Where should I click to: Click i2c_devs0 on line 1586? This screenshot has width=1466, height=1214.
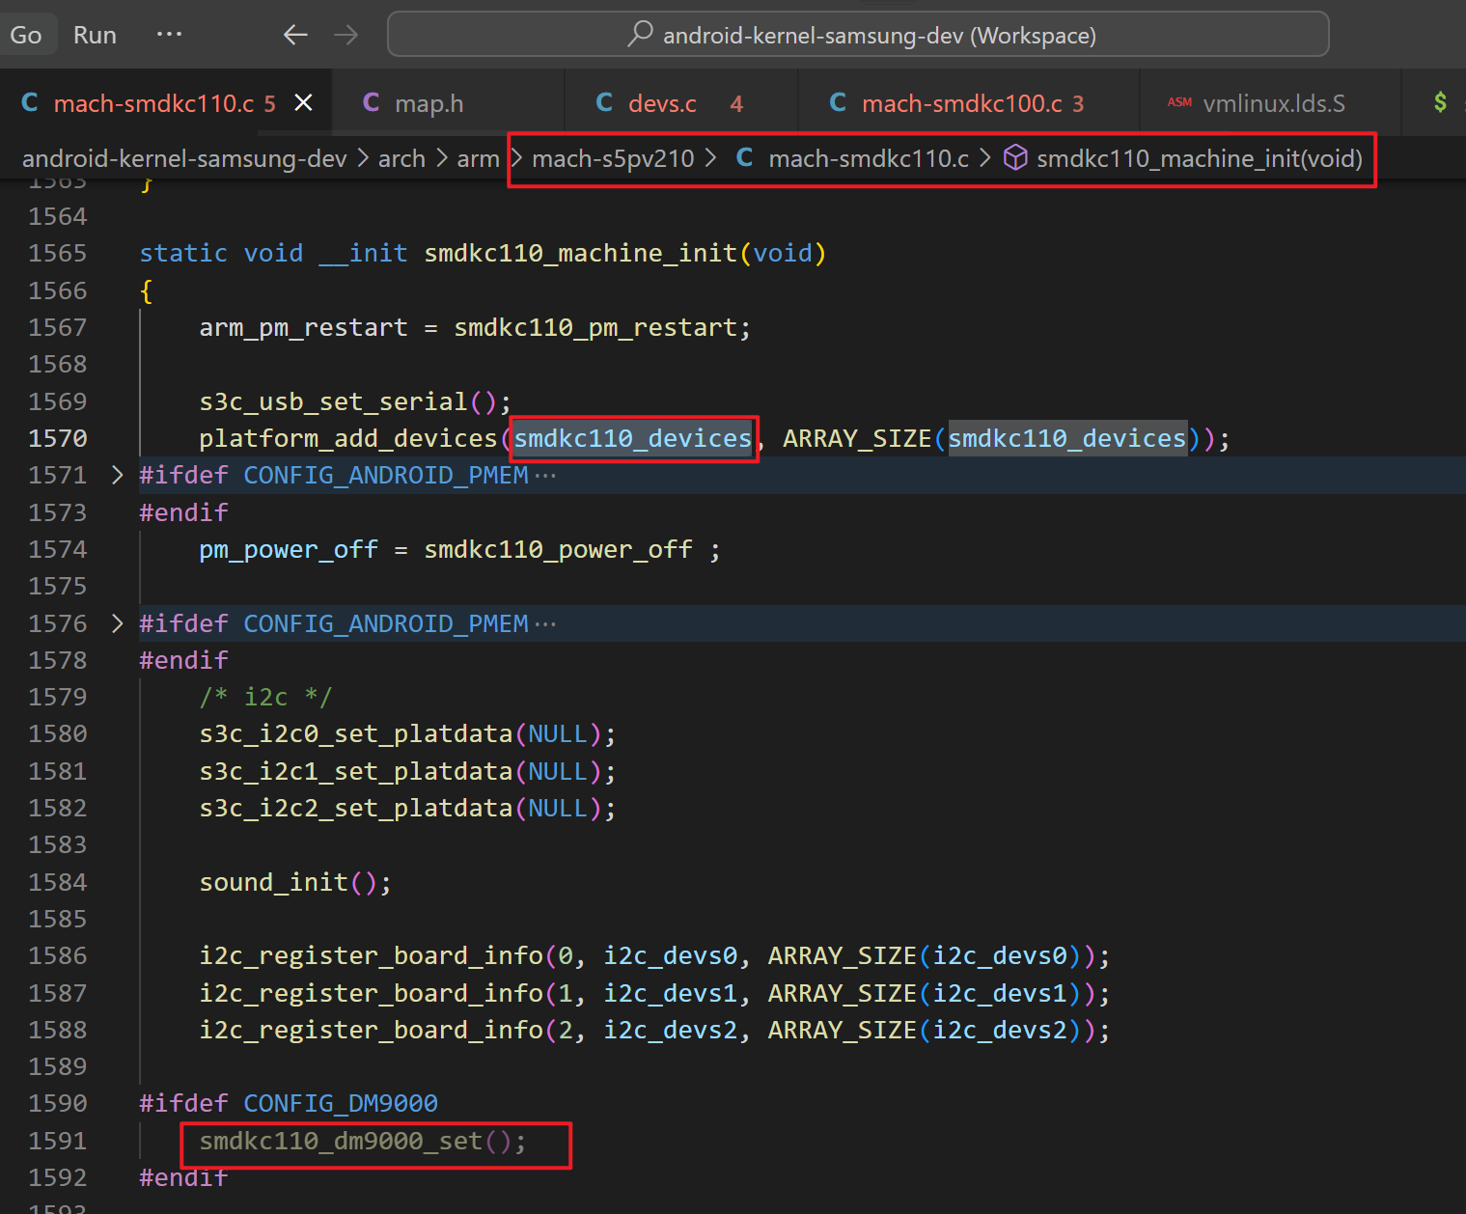[x=670, y=955]
